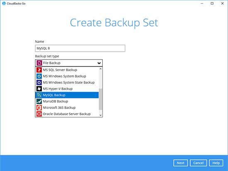Pick Oracle Database Server Backup entry
Image resolution: width=228 pixels, height=171 pixels.
coord(67,114)
